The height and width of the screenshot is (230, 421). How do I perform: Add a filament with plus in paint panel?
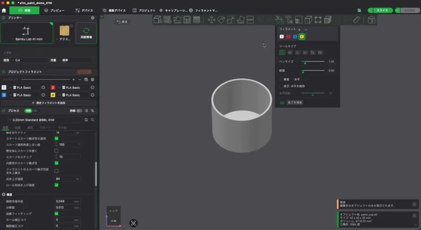[299, 30]
